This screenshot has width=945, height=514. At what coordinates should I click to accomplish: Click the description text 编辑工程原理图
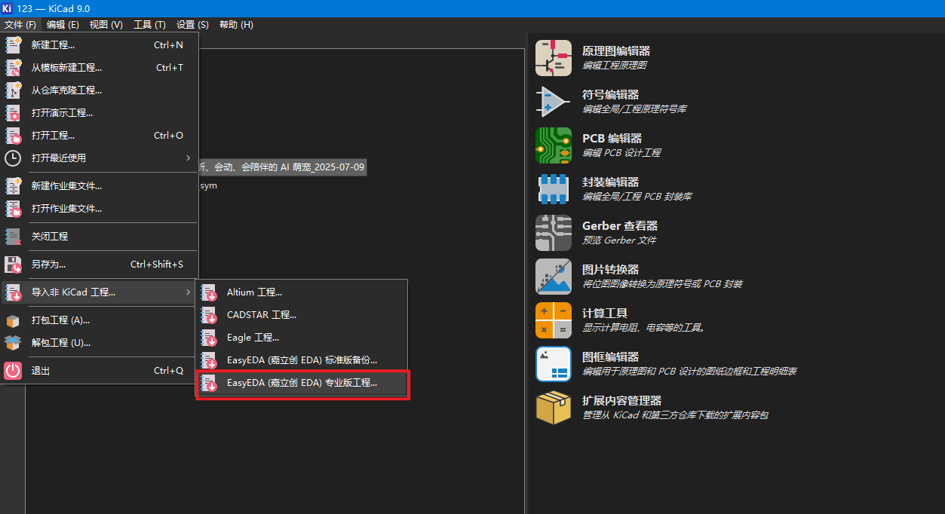tap(615, 66)
